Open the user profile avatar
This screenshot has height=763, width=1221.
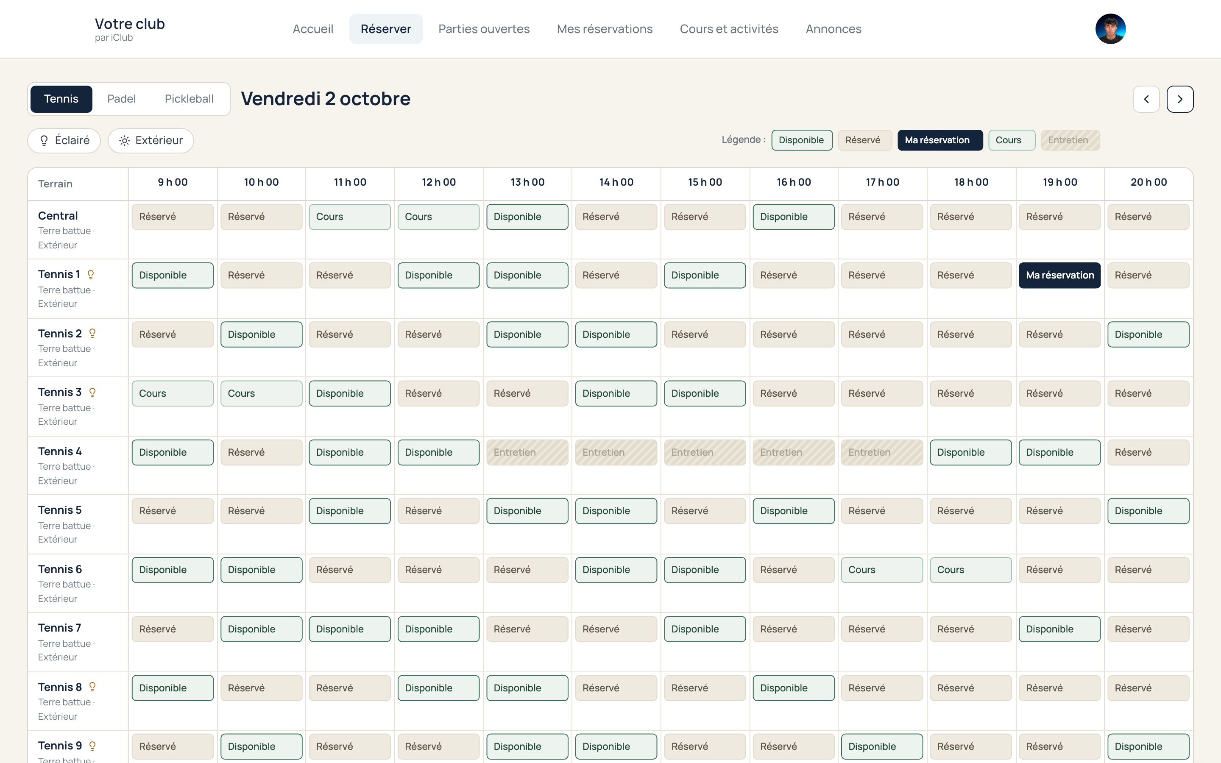pyautogui.click(x=1110, y=29)
